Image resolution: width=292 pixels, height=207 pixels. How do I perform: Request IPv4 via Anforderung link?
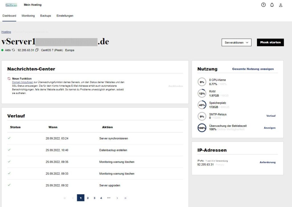coord(268,162)
